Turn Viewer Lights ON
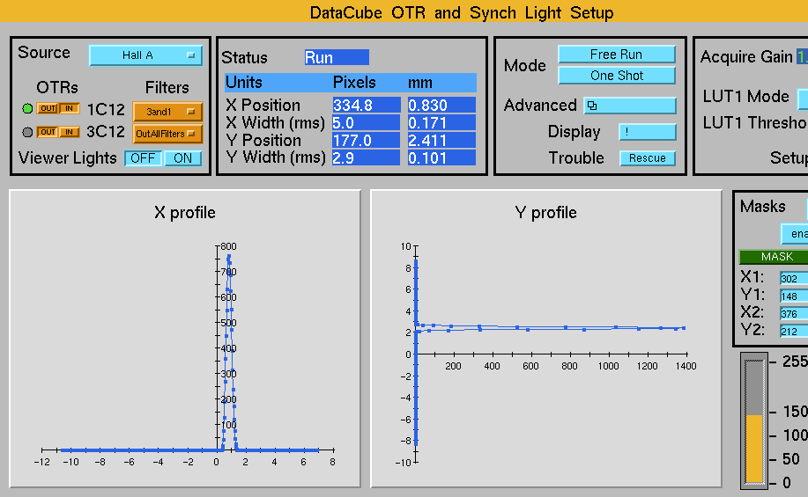 (x=182, y=158)
